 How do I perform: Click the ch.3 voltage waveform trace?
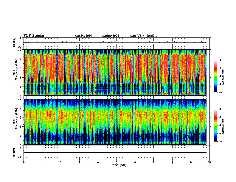(115, 153)
